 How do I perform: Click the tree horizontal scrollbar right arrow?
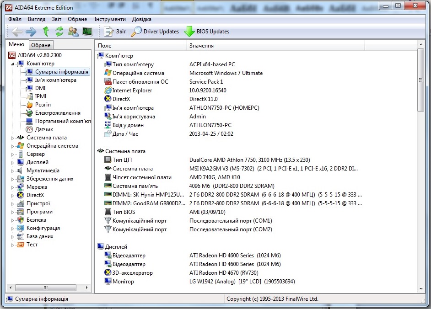pos(86,288)
